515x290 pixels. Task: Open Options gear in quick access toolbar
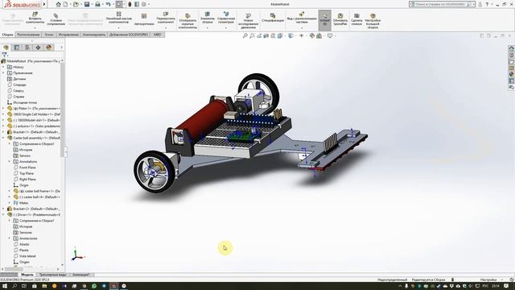pos(143,4)
